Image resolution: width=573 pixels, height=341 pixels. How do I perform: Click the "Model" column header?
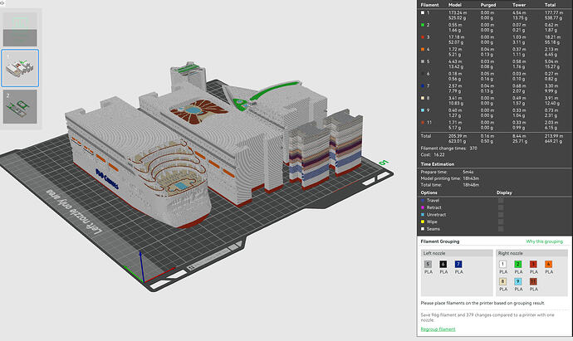454,5
